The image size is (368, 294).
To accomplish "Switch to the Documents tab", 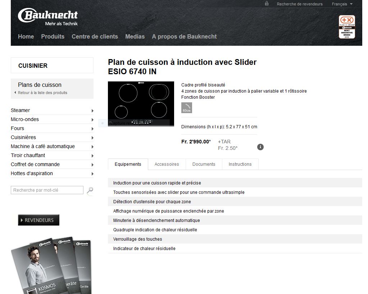I will (204, 164).
